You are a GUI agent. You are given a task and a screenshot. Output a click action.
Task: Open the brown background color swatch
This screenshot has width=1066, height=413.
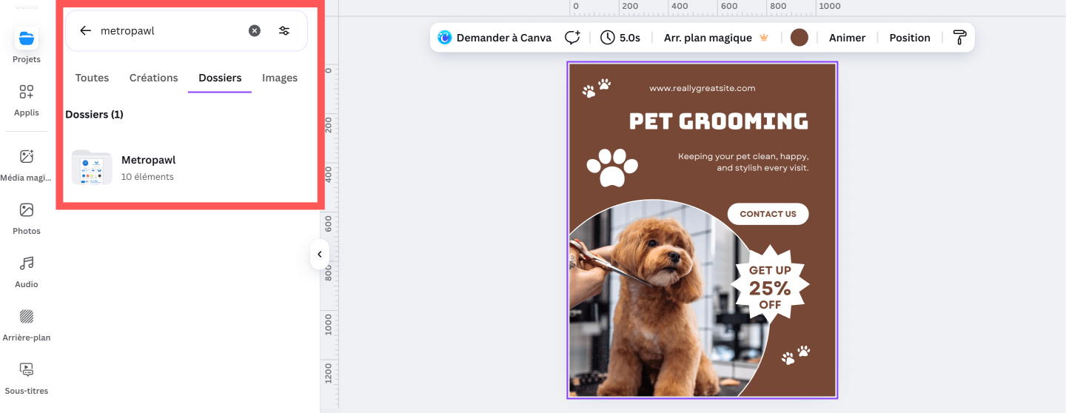tap(799, 38)
